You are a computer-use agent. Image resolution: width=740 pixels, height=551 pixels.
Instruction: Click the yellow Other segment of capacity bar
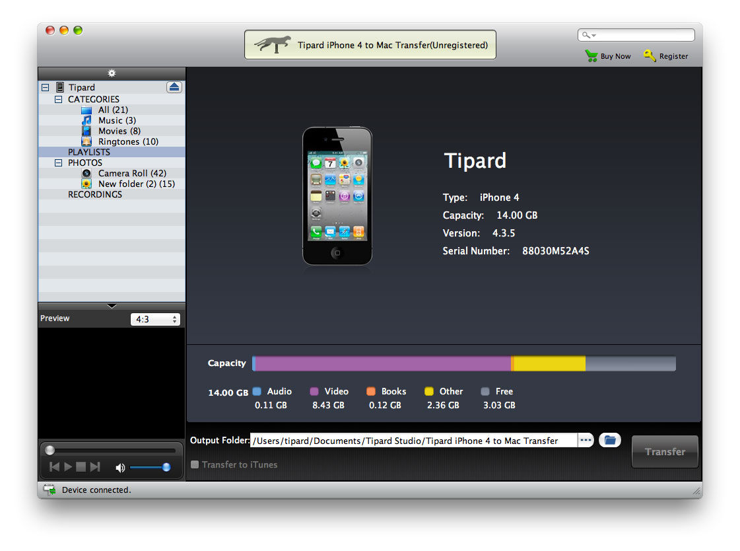click(x=549, y=363)
